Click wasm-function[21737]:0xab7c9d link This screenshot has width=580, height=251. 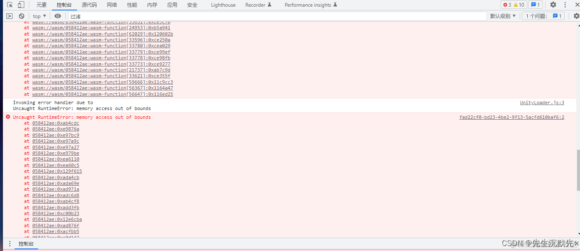point(101,70)
